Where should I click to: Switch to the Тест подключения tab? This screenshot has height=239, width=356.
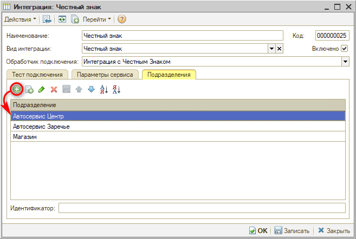point(38,75)
